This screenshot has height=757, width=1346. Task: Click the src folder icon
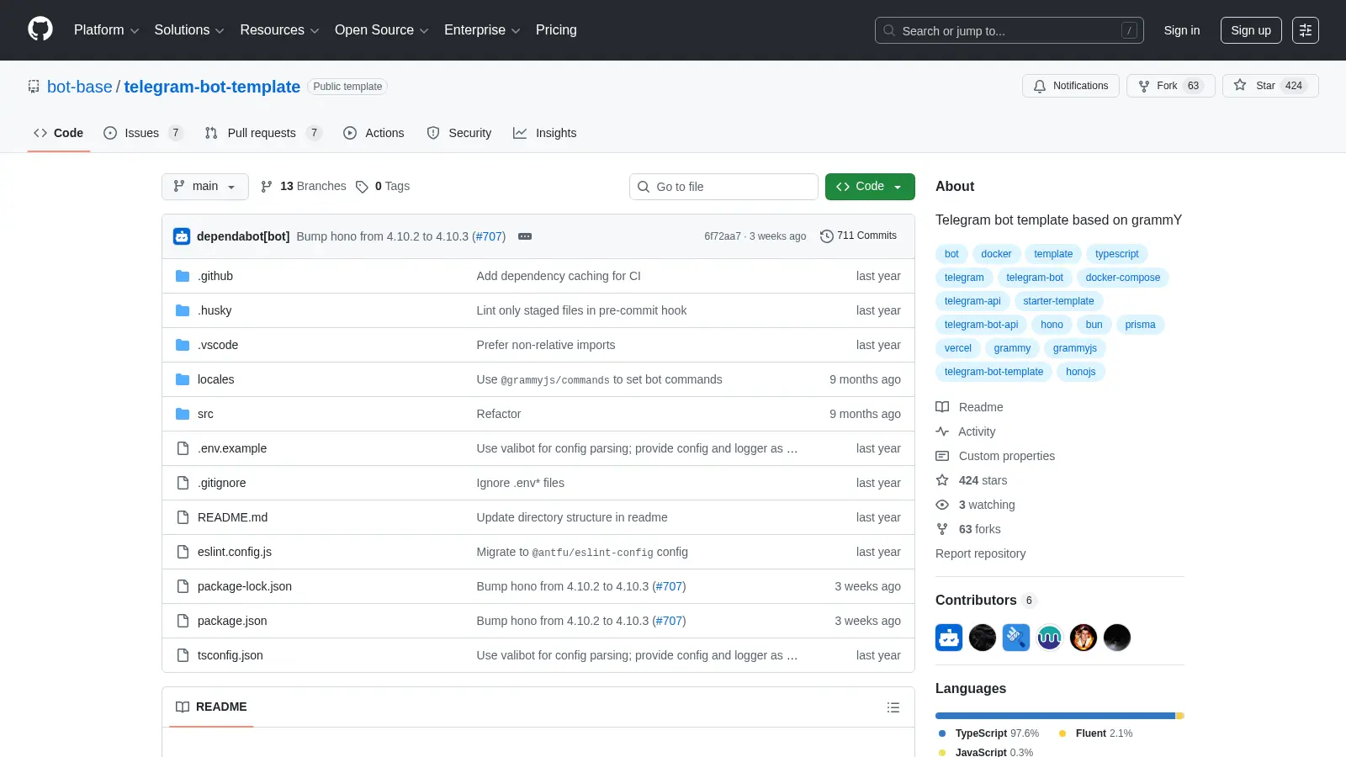[x=183, y=414]
